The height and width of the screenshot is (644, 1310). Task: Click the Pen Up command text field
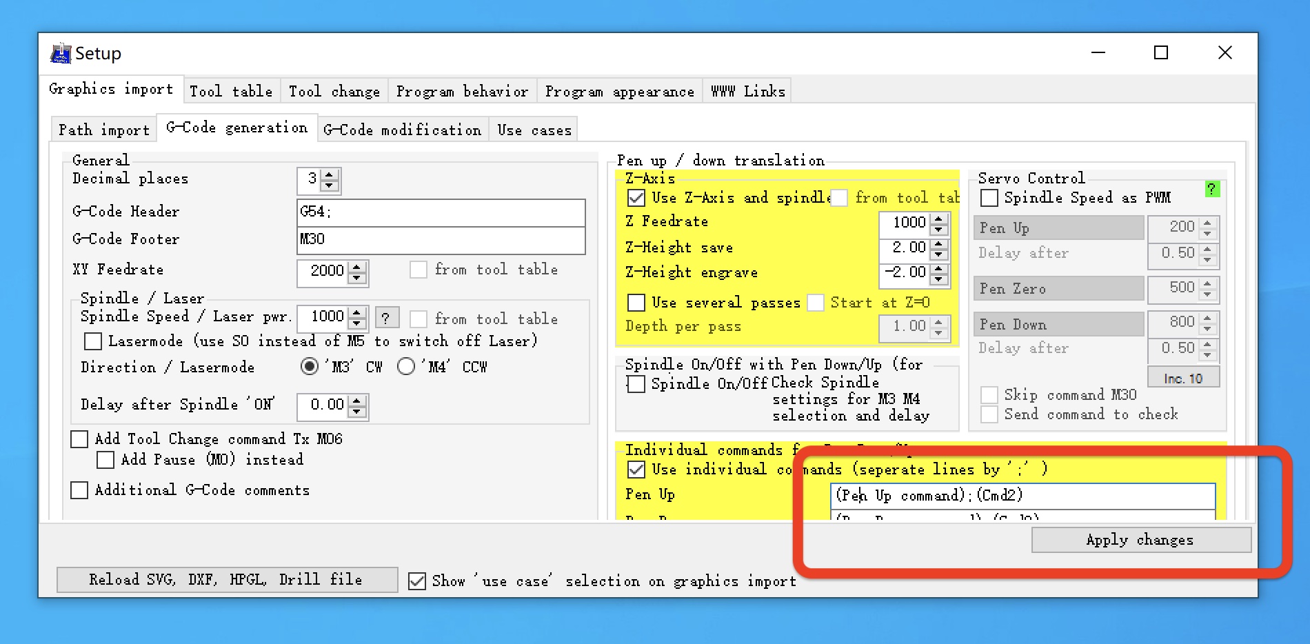pyautogui.click(x=1022, y=495)
